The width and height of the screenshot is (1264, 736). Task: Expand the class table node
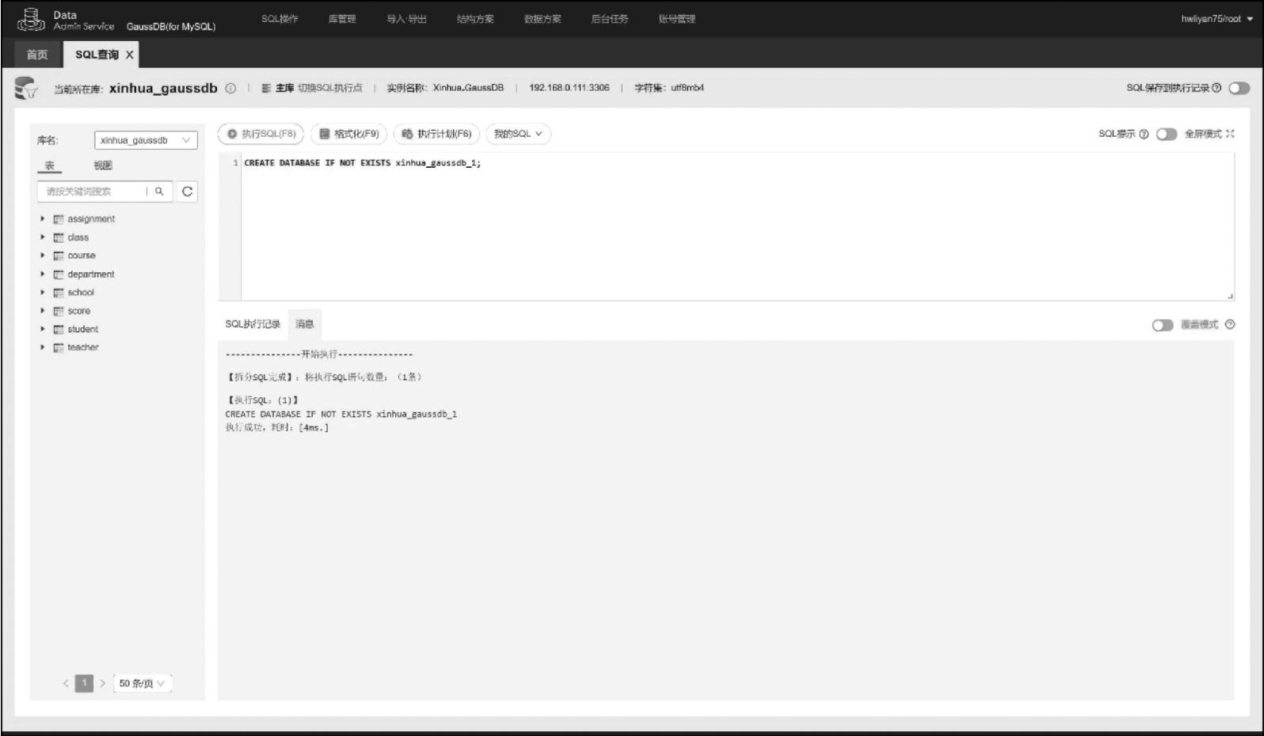tap(43, 237)
